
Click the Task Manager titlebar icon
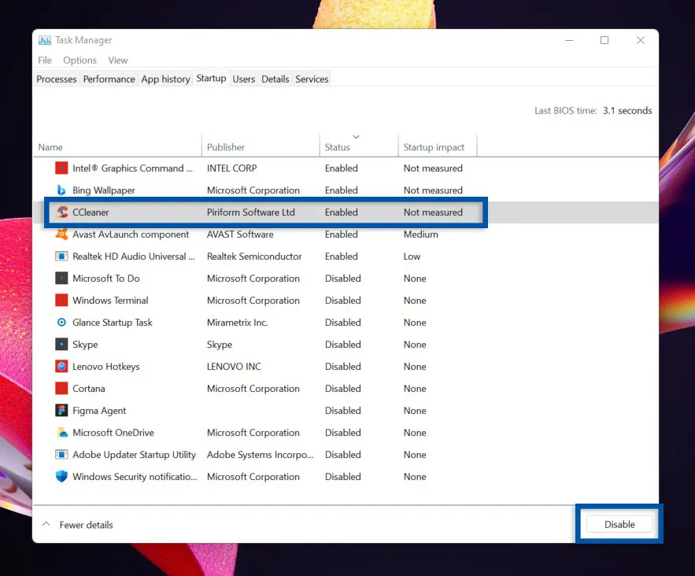point(45,39)
